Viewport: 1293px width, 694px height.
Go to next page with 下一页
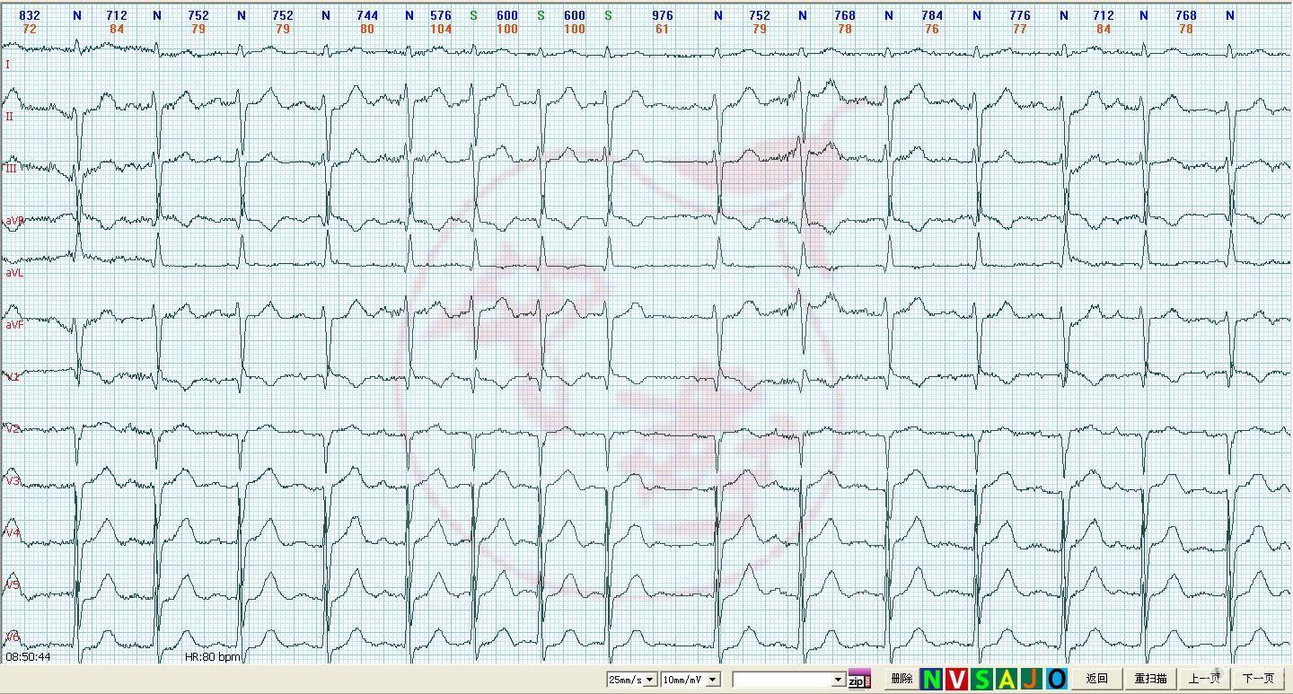[1258, 679]
